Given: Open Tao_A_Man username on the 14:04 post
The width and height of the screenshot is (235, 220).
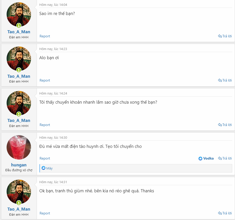Looking at the screenshot, I should 19,32.
